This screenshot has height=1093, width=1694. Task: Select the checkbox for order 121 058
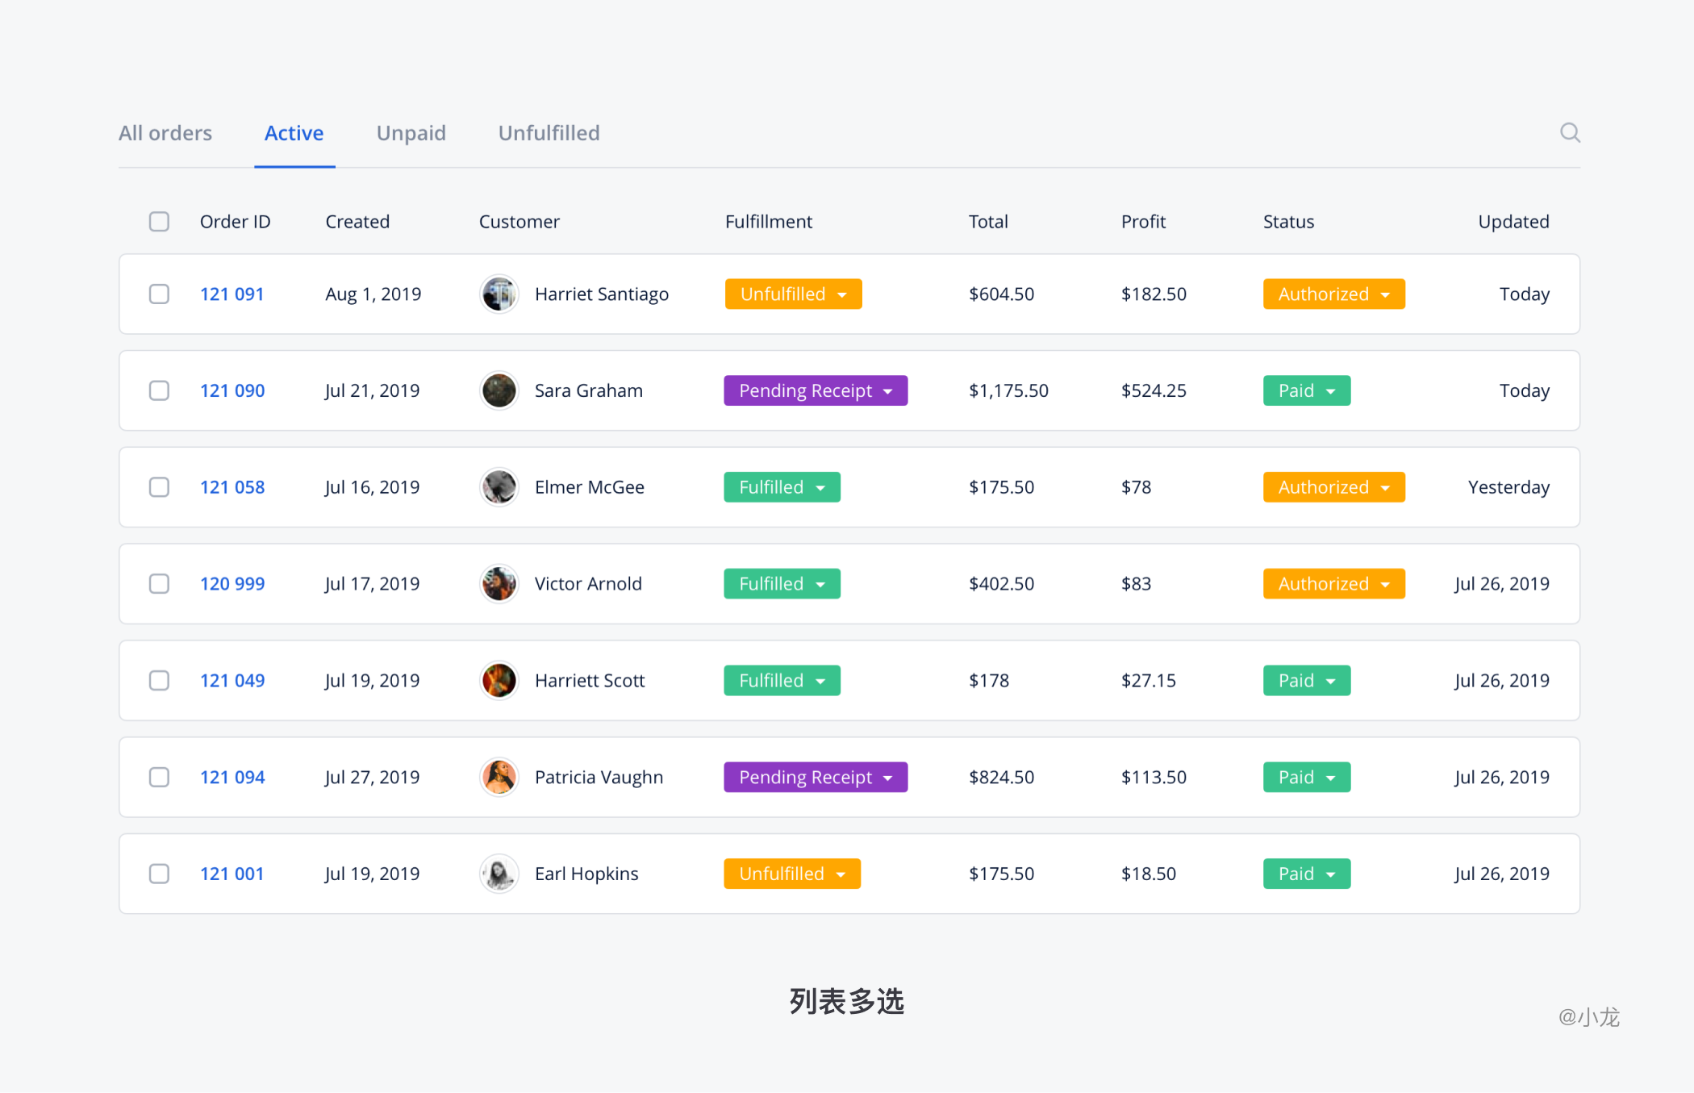coord(159,487)
